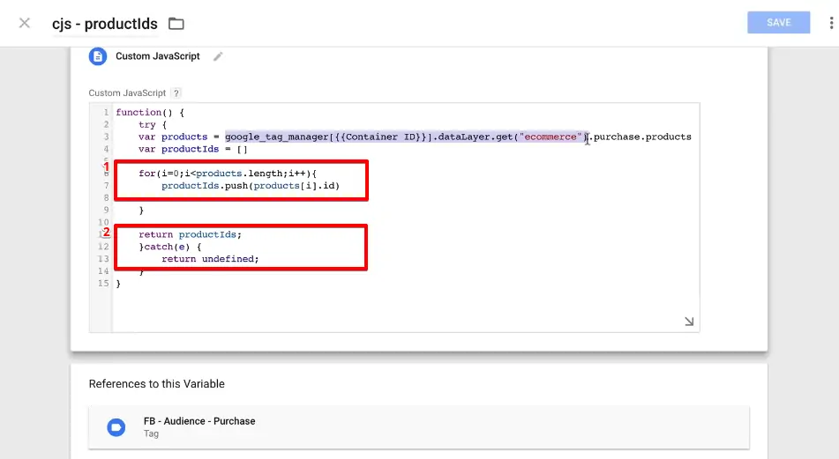Viewport: 839px width, 459px height.
Task: Click the code editor resize handle arrow
Action: (689, 322)
